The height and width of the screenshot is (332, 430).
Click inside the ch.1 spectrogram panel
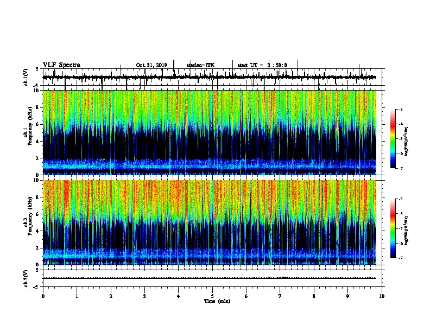[x=210, y=132]
